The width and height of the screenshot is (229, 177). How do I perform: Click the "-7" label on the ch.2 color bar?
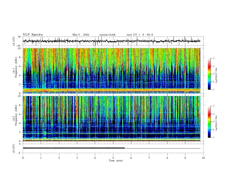tap(213, 137)
